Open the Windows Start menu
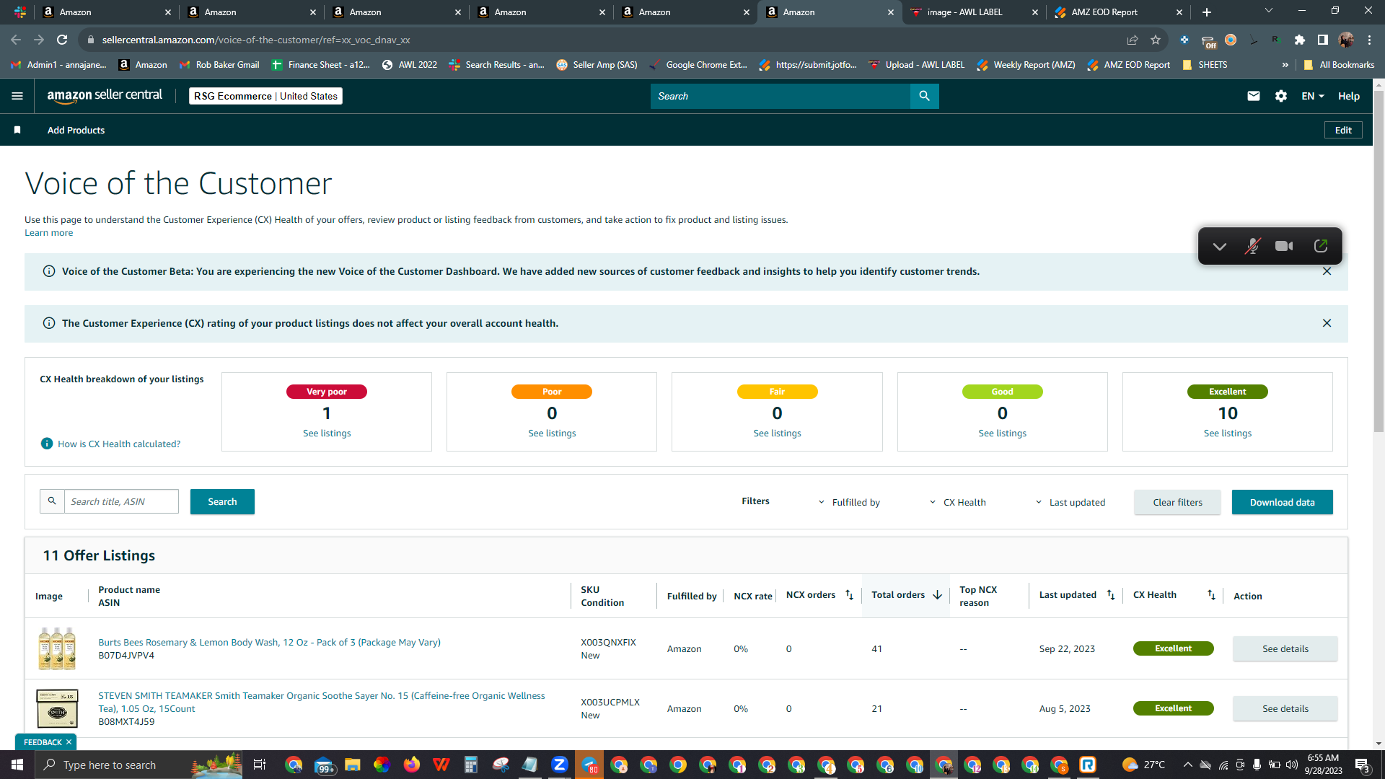This screenshot has width=1385, height=779. [x=17, y=765]
